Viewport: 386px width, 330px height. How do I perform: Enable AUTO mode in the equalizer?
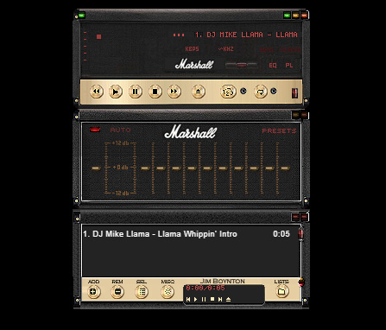click(x=120, y=130)
